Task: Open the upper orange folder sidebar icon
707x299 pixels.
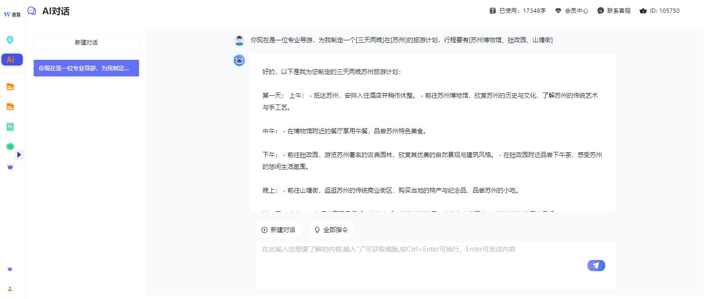Action: [10, 87]
